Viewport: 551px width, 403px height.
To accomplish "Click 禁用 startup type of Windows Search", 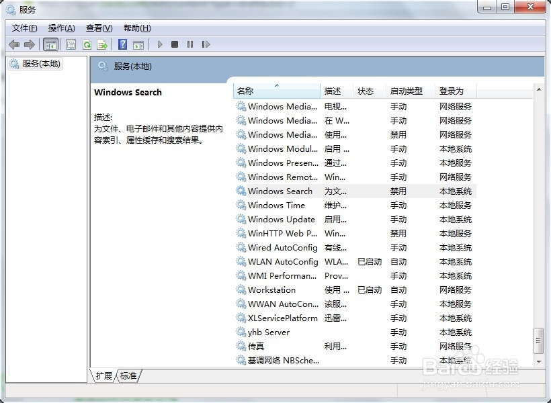I will [398, 191].
